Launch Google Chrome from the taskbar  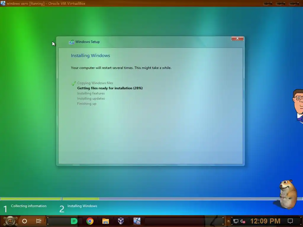90,221
